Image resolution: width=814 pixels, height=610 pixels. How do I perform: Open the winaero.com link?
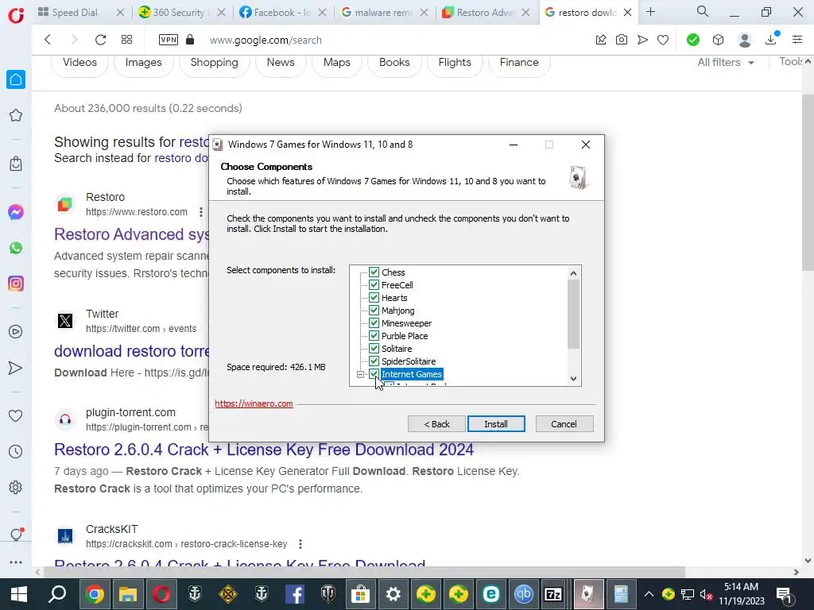coord(254,403)
